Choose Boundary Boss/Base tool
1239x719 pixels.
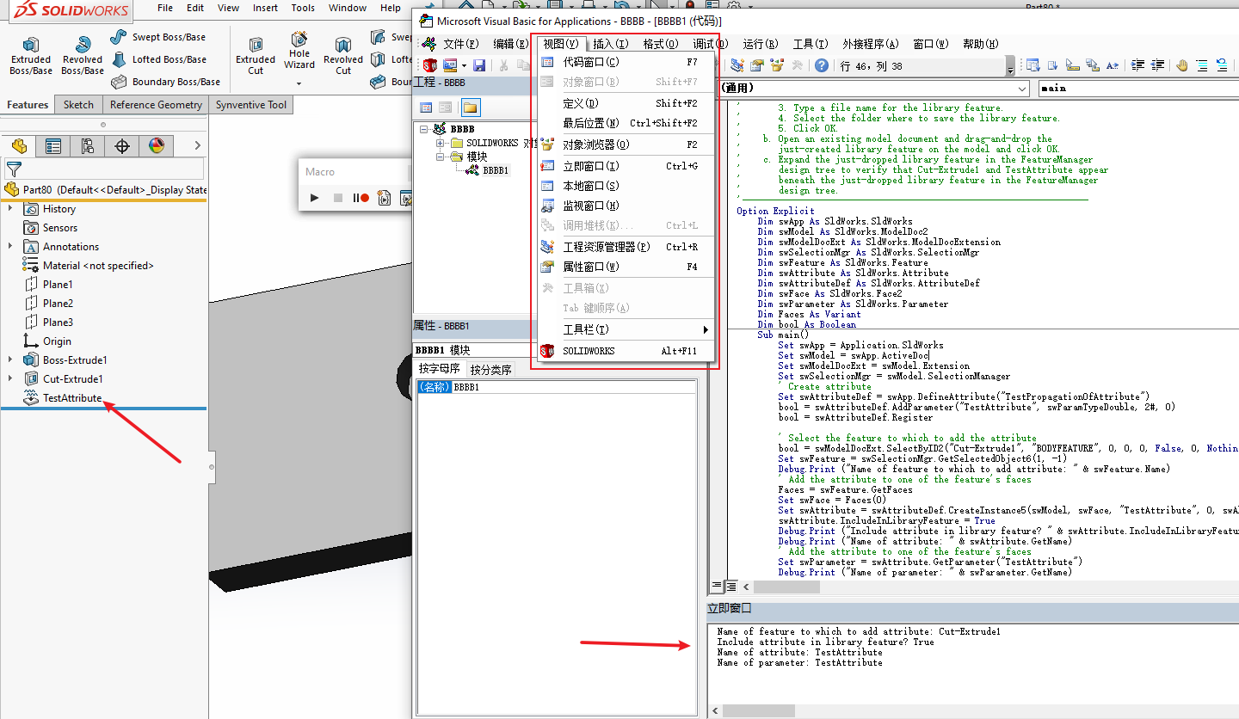coord(166,82)
